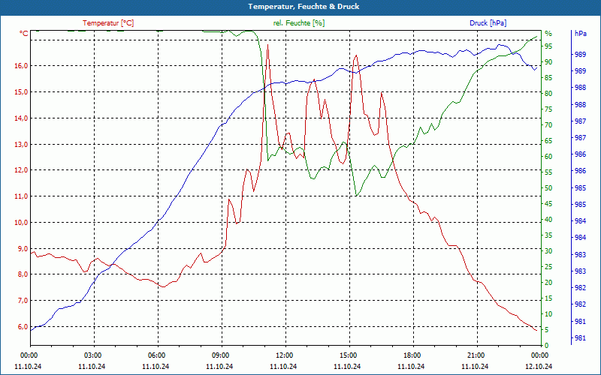Click the "55" humidity axis value

[548, 172]
